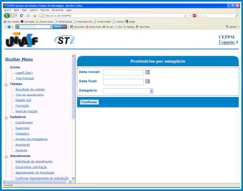Bookmark page with the star icon
The image size is (243, 191).
click(x=185, y=16)
